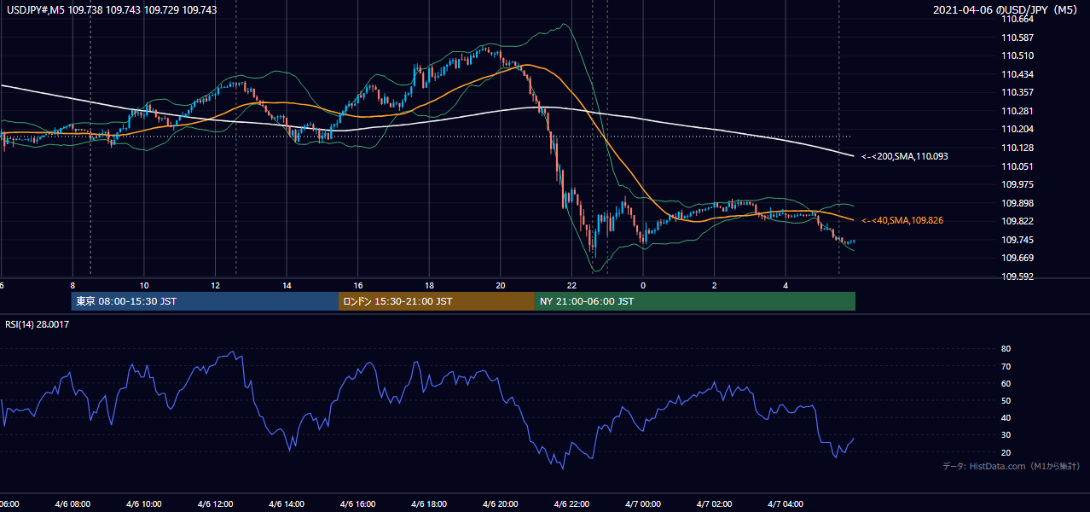
Task: Click the price axis value 110.357
Action: tap(1018, 92)
